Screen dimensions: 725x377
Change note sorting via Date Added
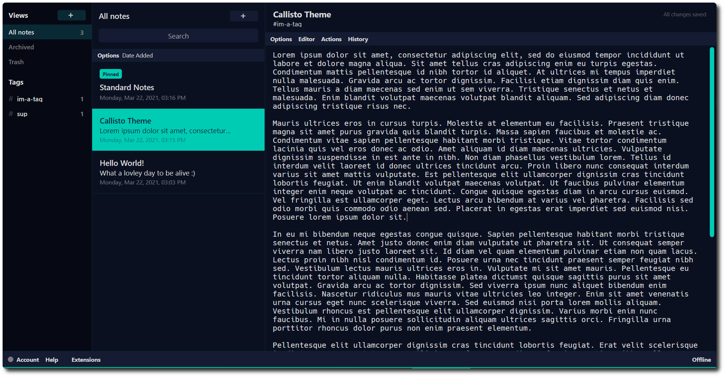[137, 55]
